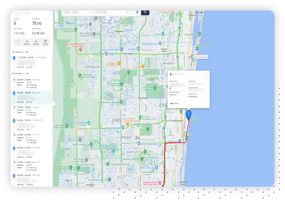Open the three-dot menu in stop popup
285x200 pixels.
[x=206, y=74]
